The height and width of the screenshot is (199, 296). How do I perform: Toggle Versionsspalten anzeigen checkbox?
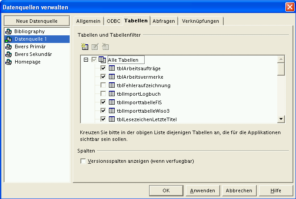click(x=83, y=161)
